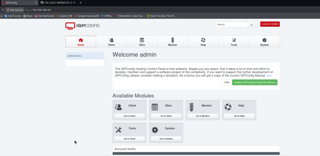The image size is (320, 156).
Task: Click the LOGOUT ADMIN button
Action: tap(270, 24)
